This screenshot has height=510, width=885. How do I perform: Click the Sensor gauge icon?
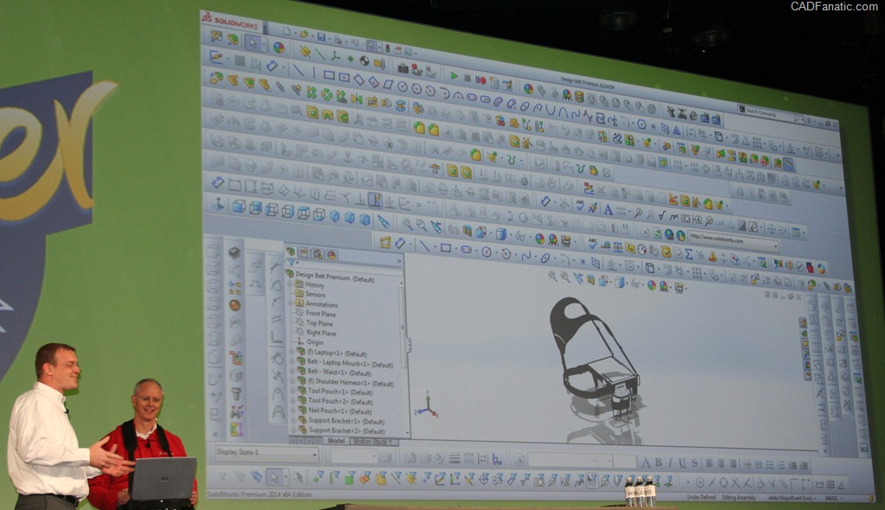click(642, 249)
